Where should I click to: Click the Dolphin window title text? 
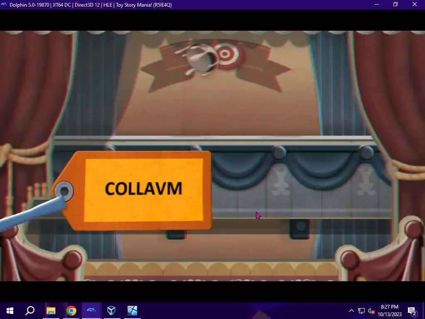click(90, 5)
